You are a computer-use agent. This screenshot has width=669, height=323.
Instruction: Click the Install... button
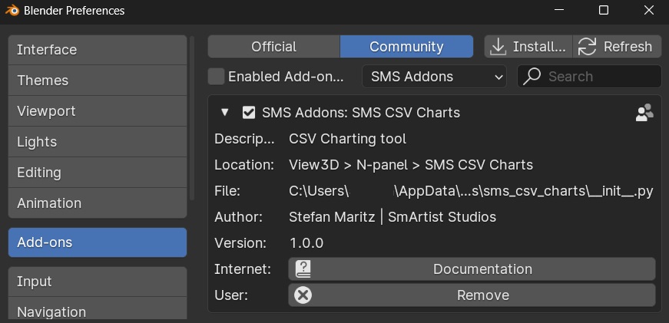pos(528,47)
